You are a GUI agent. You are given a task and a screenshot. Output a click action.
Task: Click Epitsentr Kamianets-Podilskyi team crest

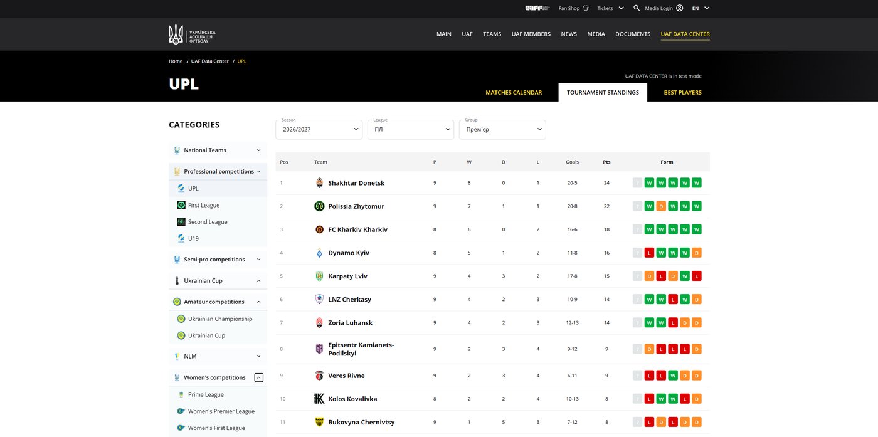(x=320, y=349)
